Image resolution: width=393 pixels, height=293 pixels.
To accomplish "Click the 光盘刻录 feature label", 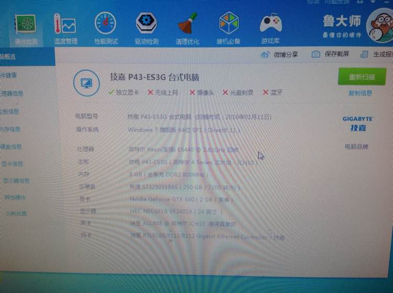I will [242, 93].
